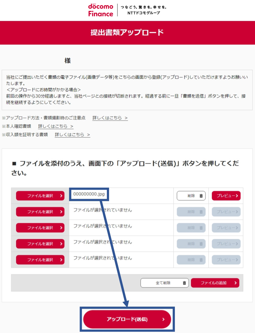The image size is (255, 333).
Task: Submit with アップロード(送信) button
Action: 127,319
